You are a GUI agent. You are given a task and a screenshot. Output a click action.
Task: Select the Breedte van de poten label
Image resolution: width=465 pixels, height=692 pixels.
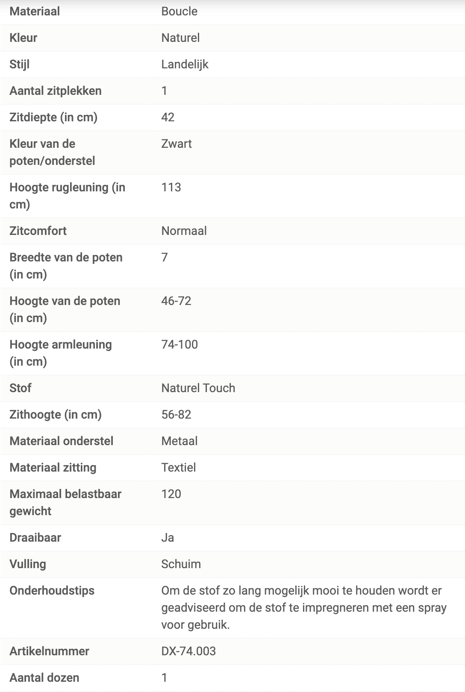coord(66,266)
